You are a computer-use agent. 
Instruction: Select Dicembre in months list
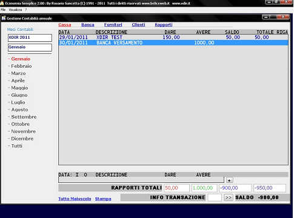pyautogui.click(x=22, y=139)
